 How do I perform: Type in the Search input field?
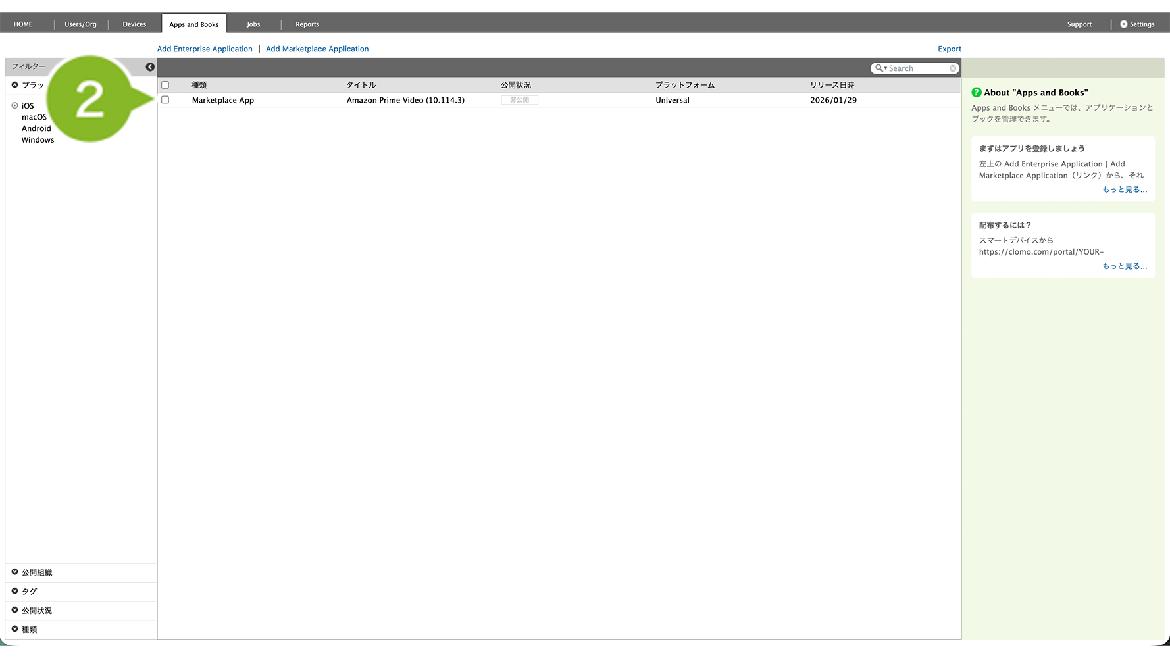[917, 68]
